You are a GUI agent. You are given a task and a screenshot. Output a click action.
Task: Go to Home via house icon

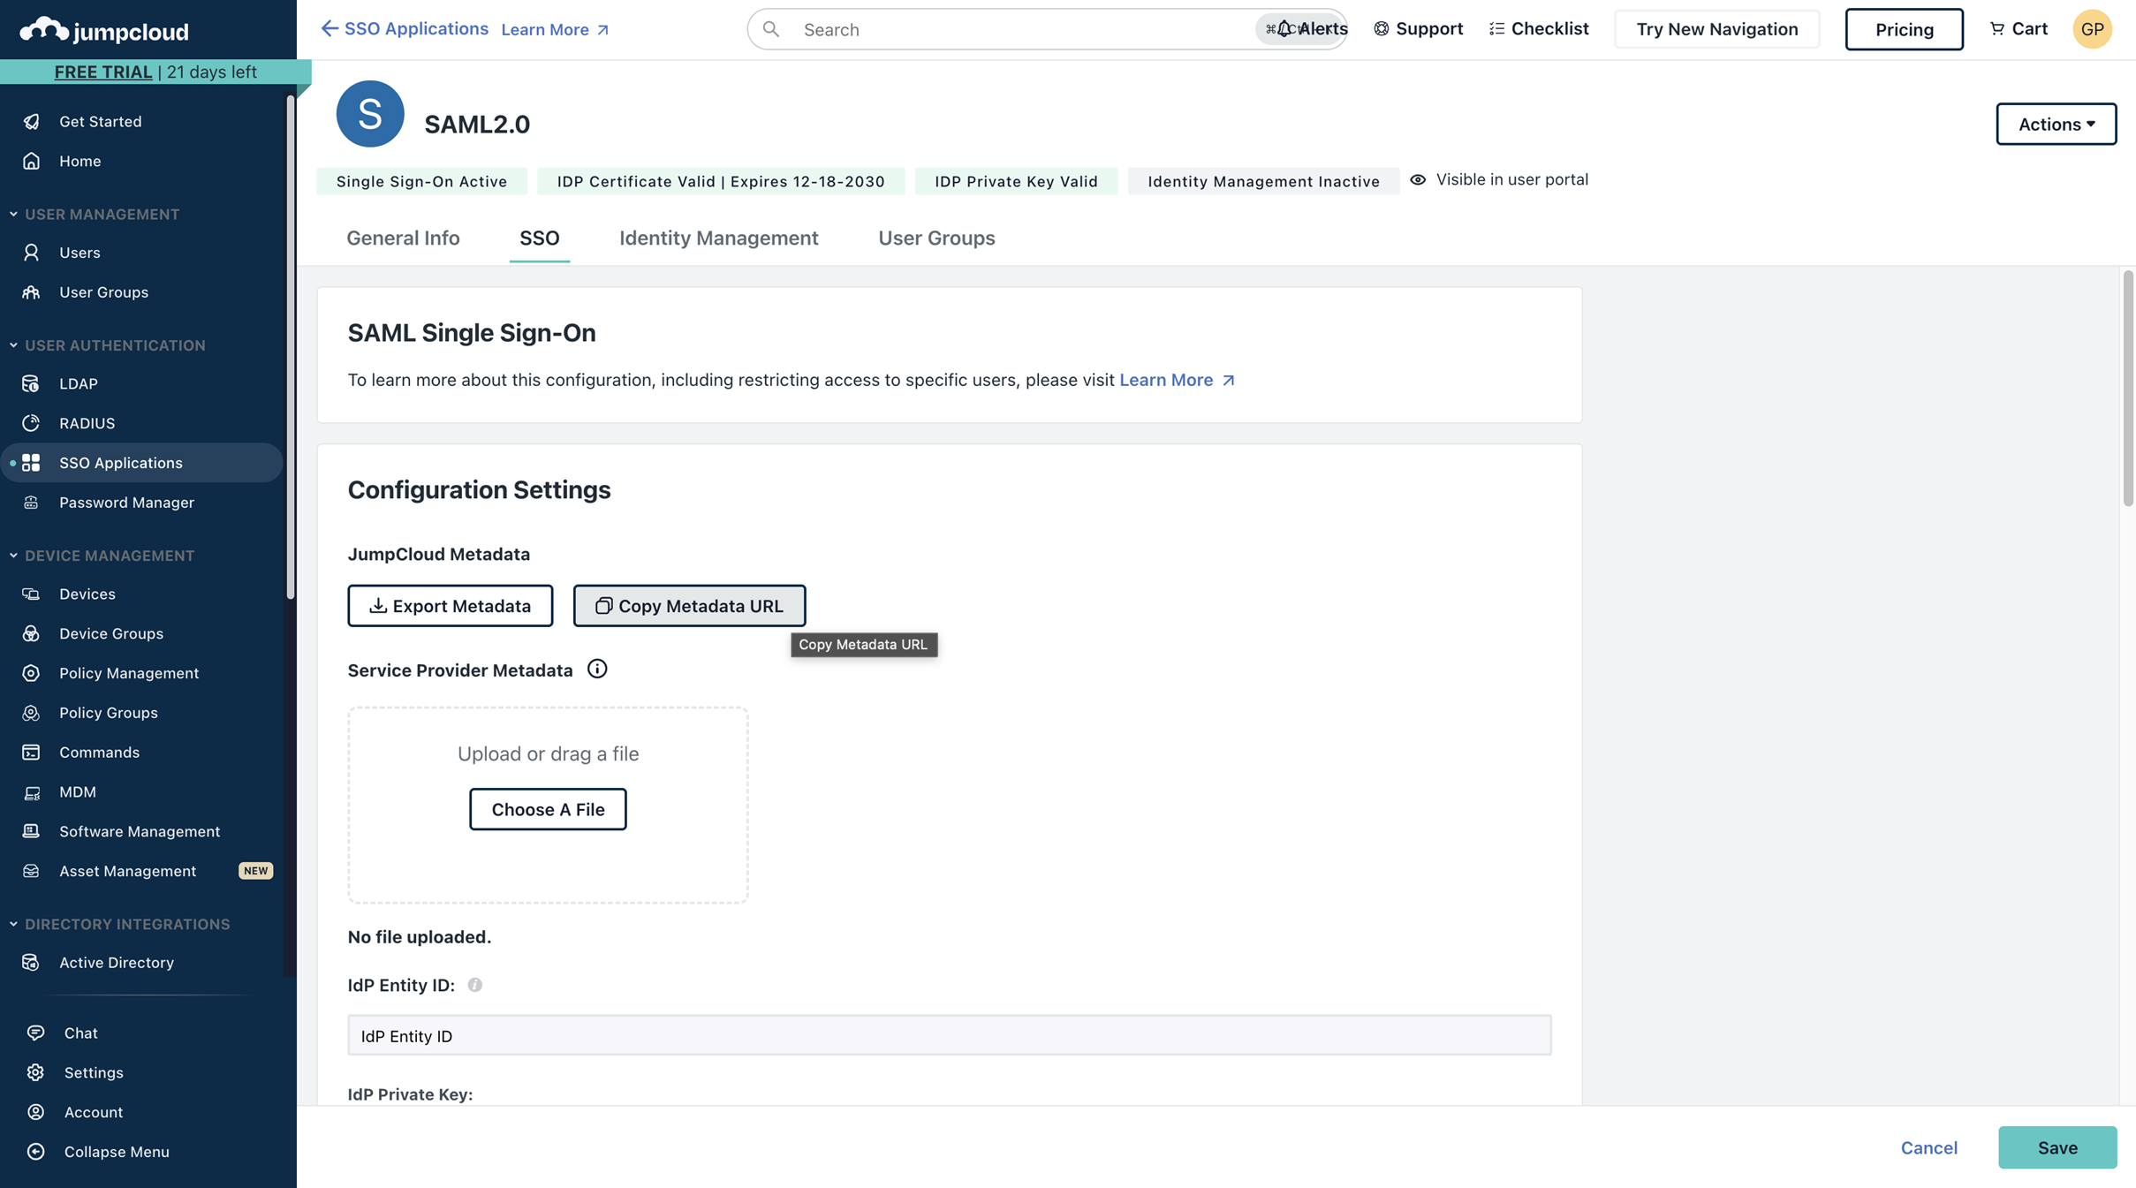coord(32,161)
